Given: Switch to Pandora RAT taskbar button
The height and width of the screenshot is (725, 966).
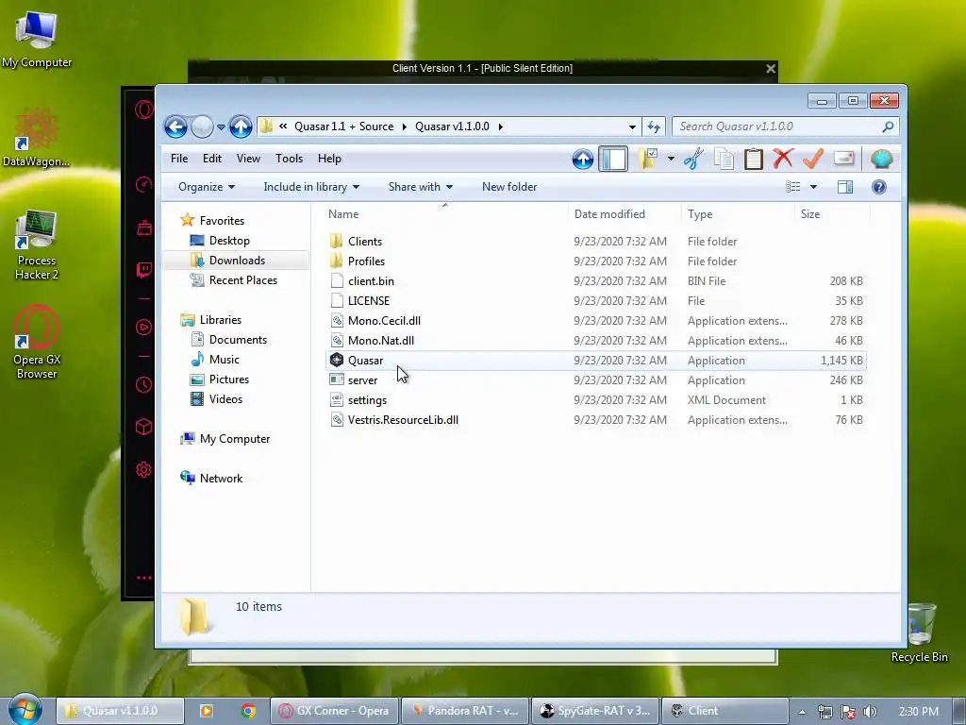Looking at the screenshot, I should [465, 711].
